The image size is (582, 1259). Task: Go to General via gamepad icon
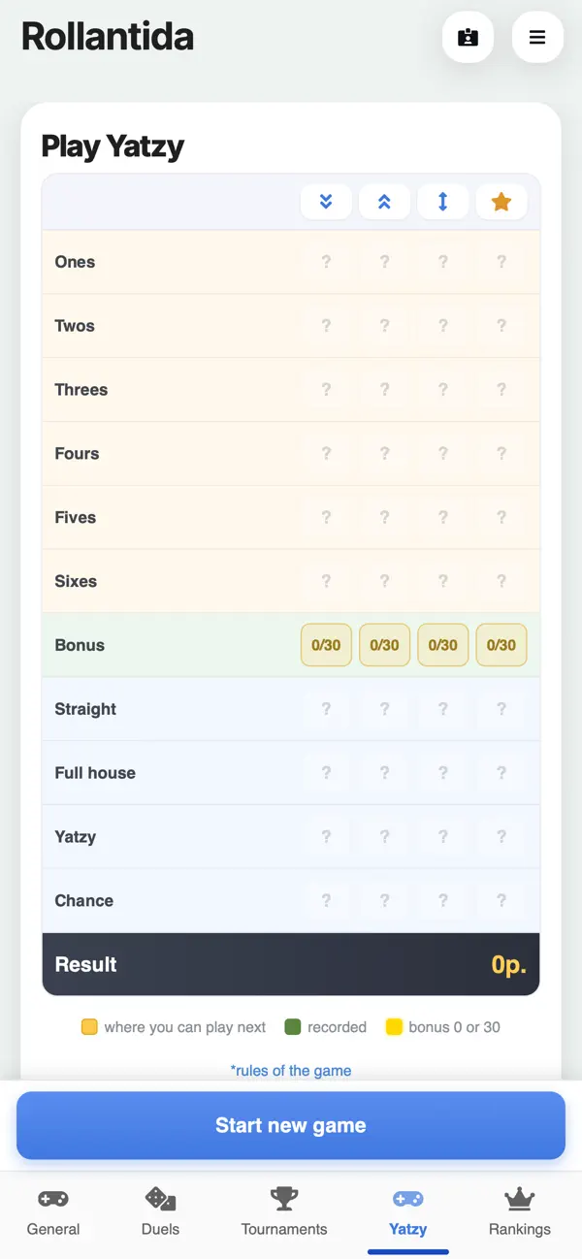[53, 1211]
